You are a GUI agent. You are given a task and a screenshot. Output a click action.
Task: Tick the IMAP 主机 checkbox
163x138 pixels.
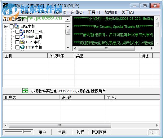pyautogui.click(x=17, y=37)
